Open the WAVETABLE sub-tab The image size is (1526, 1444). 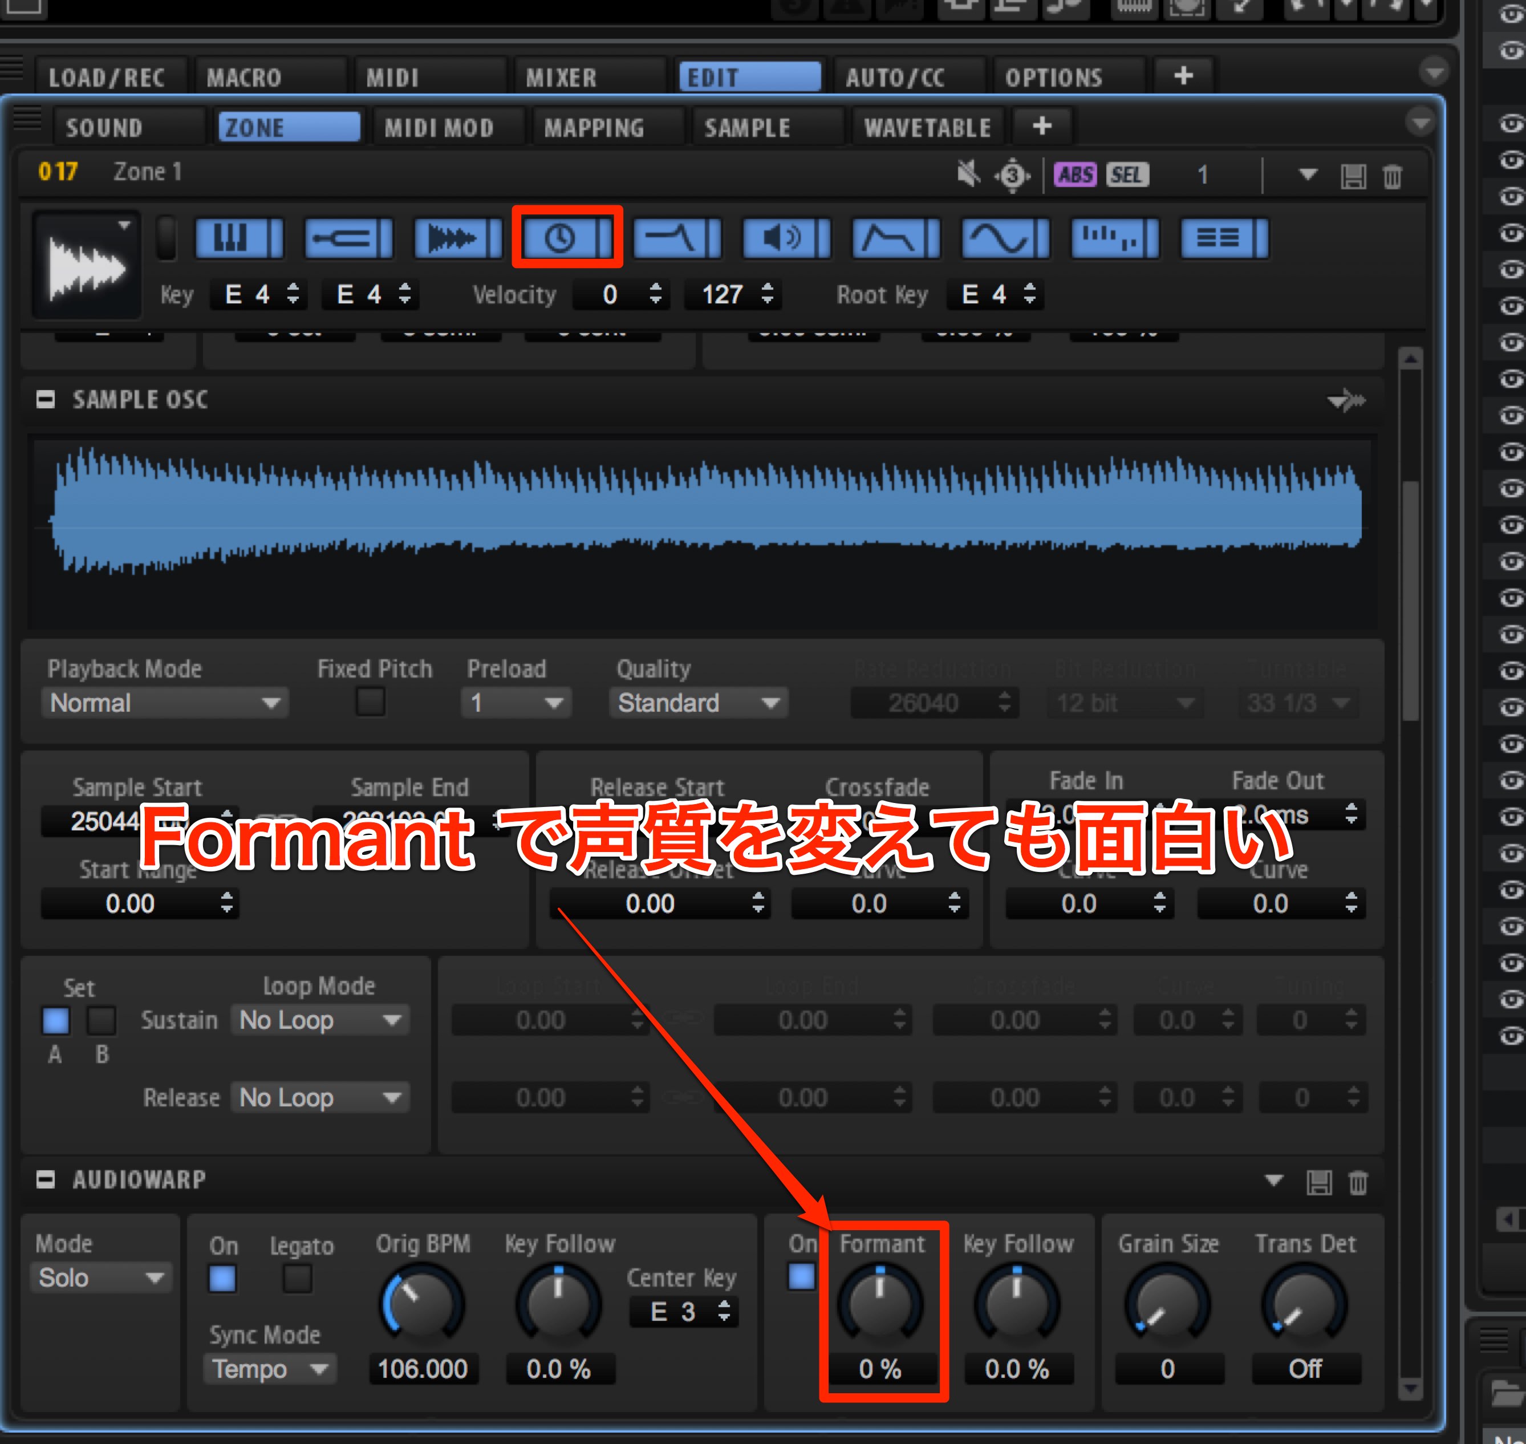927,127
